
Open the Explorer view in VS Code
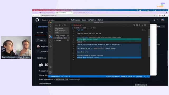pos(50,26)
